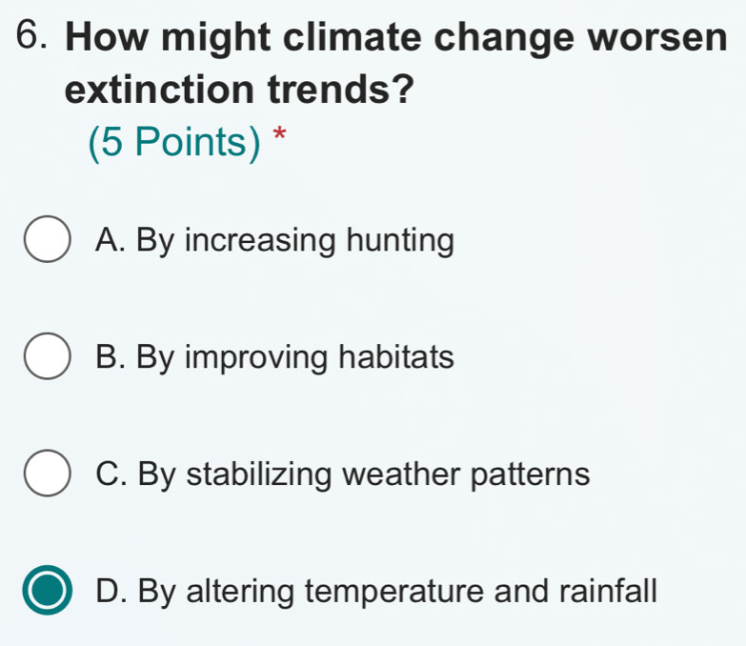Click the 'B. By improving habitats' label text
The image size is (746, 646).
[274, 358]
